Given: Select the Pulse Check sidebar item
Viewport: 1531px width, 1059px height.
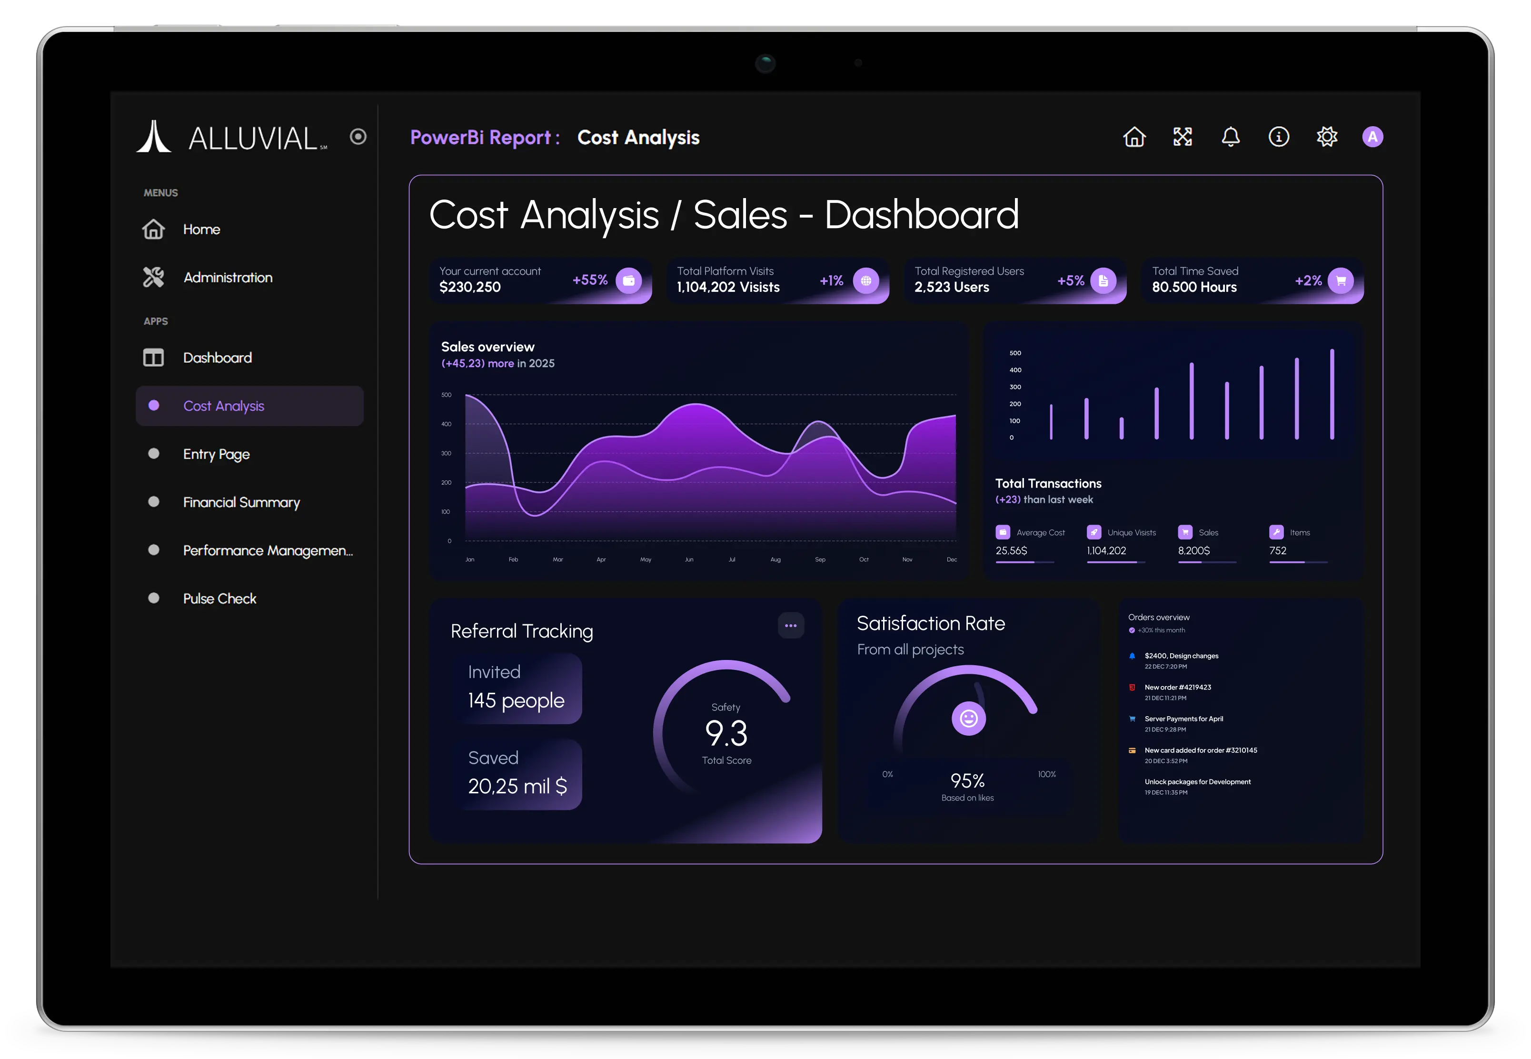Looking at the screenshot, I should (x=219, y=599).
